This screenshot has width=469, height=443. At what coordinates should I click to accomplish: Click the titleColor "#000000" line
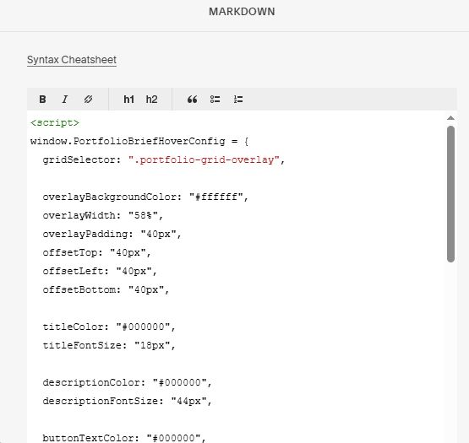[x=109, y=327]
